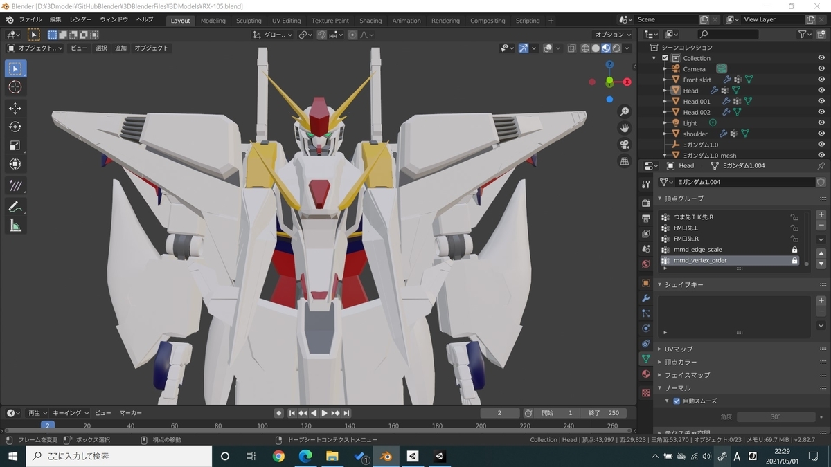Switch perspective/orthographic with the grid gizmo

624,161
